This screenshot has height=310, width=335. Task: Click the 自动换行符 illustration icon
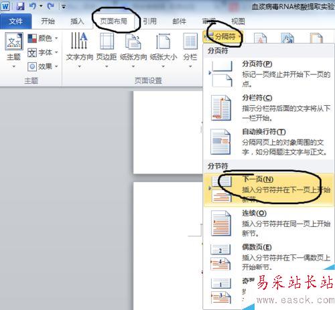pyautogui.click(x=220, y=142)
